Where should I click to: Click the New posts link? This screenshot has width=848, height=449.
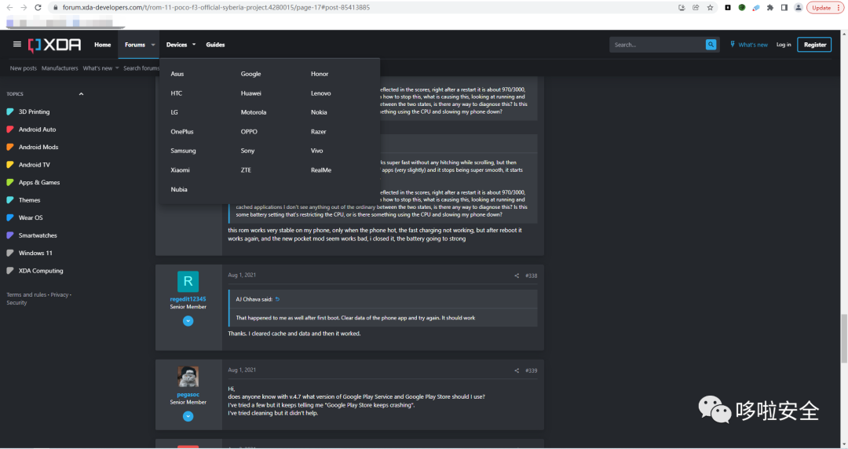coord(24,68)
